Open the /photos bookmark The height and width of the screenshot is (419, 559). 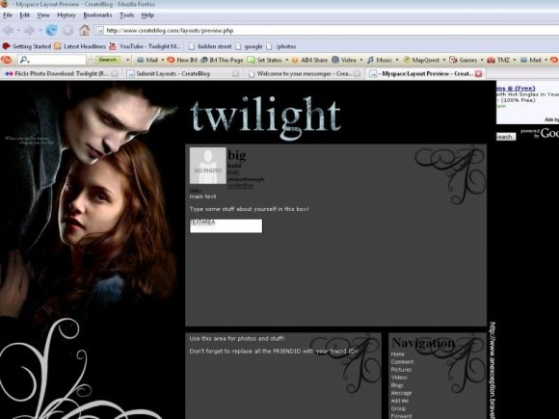281,46
